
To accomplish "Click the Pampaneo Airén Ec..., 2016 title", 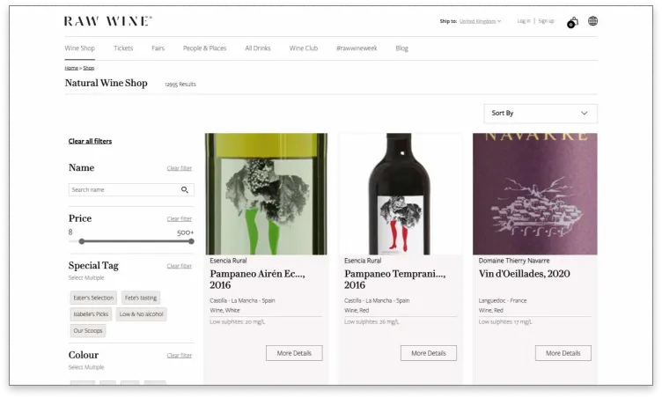I will [x=257, y=280].
